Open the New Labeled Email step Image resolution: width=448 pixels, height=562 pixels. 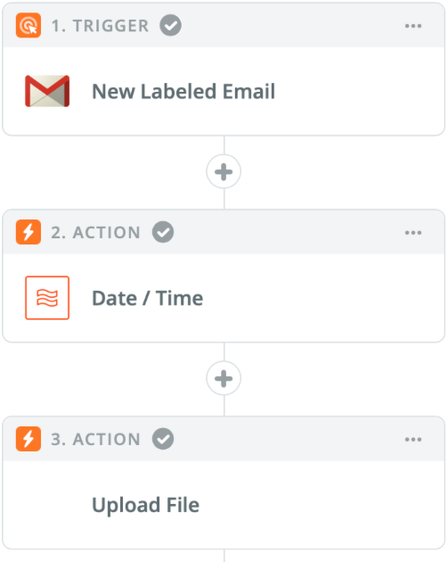pyautogui.click(x=224, y=91)
